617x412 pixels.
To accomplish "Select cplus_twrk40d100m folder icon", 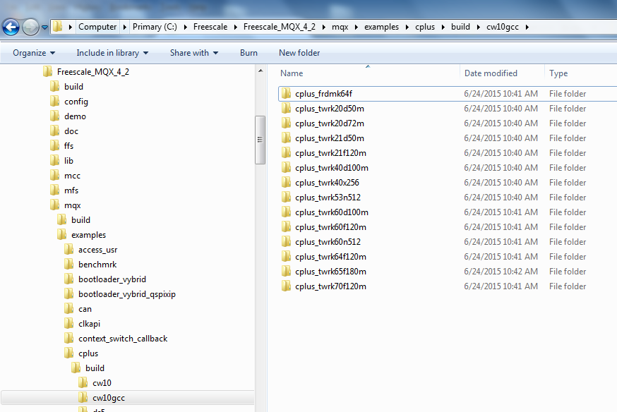I will [286, 168].
